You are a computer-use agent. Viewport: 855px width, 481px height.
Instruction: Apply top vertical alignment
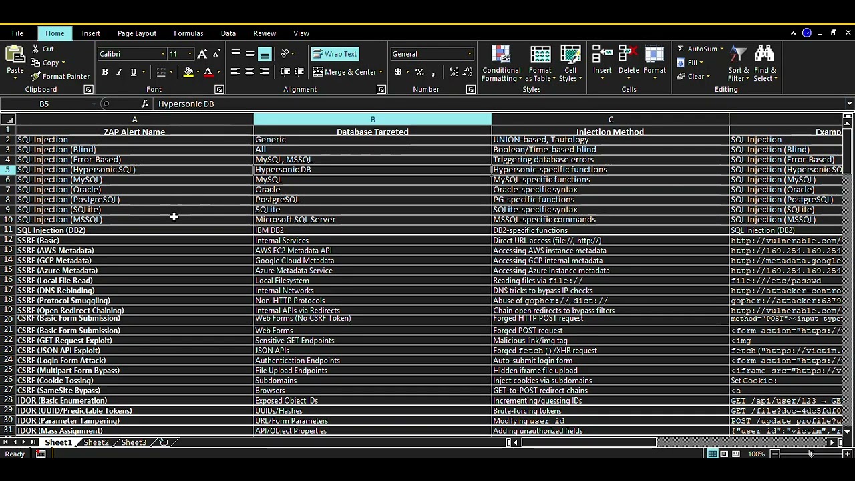[x=236, y=54]
